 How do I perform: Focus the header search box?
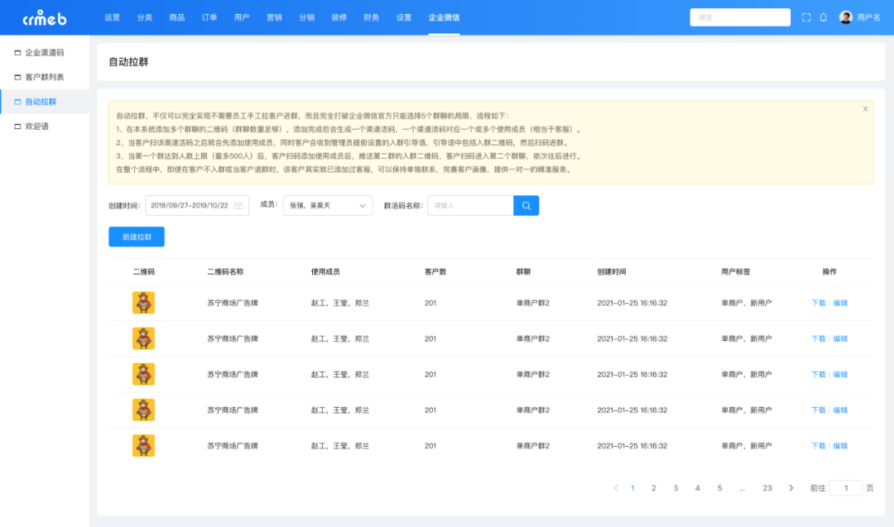point(740,17)
